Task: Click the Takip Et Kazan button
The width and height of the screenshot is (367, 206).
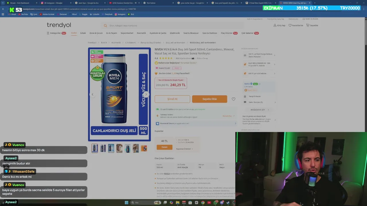Action: coord(255,96)
